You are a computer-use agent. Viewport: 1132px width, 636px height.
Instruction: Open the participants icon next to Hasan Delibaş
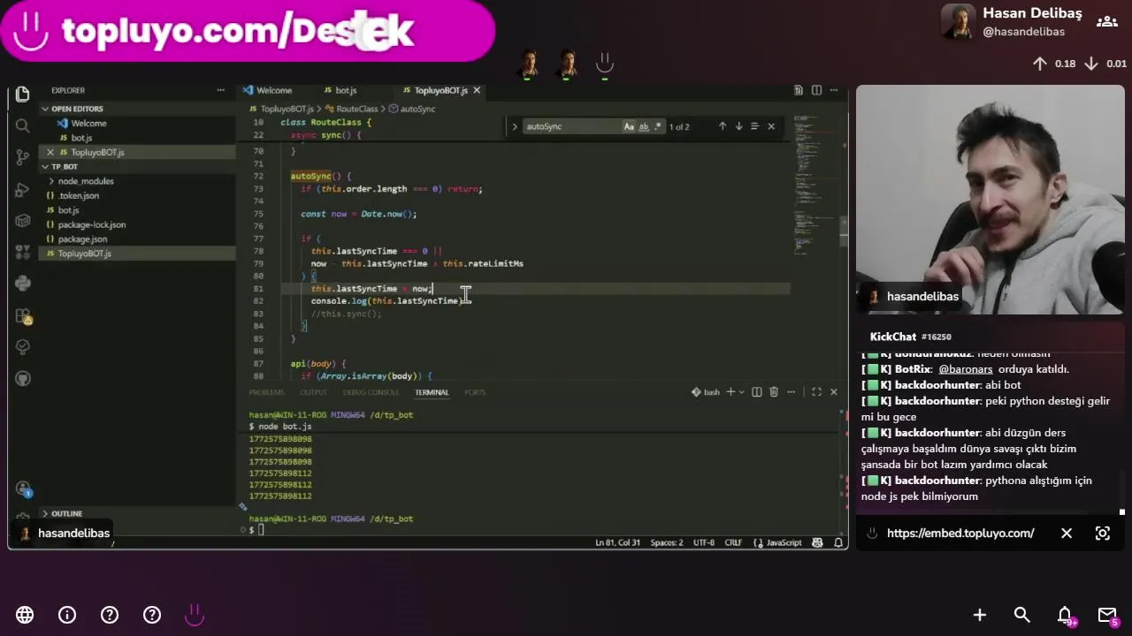coord(1106,21)
